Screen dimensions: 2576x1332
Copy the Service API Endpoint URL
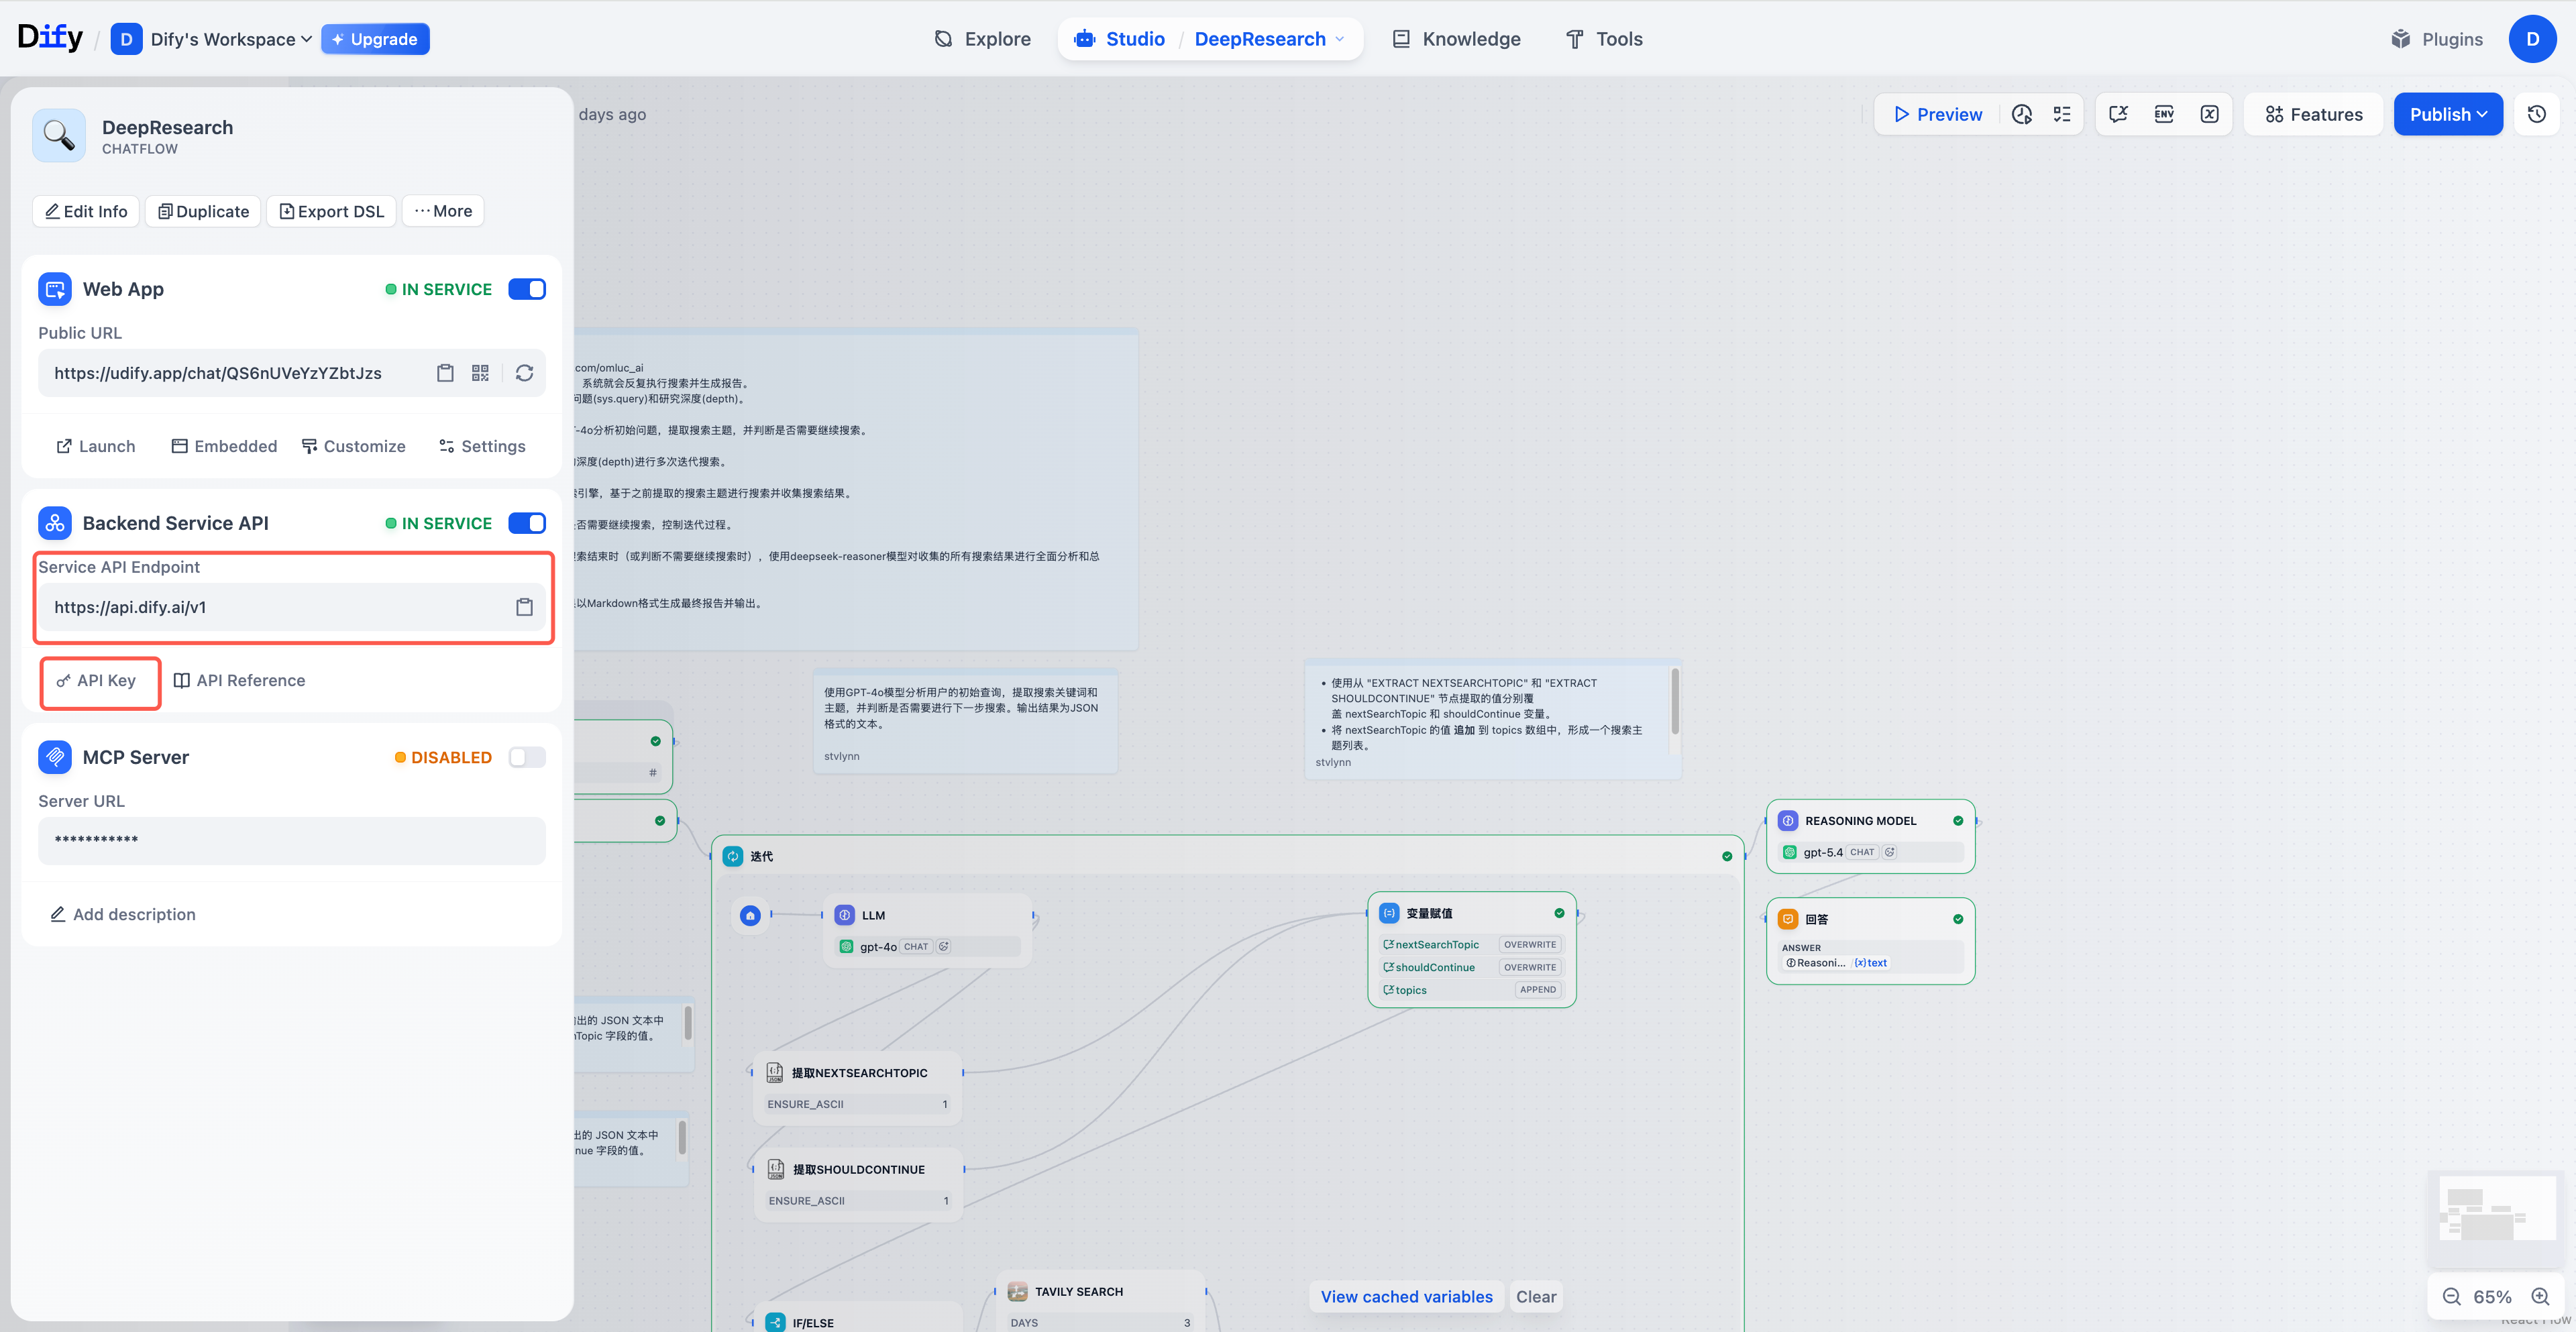click(524, 607)
